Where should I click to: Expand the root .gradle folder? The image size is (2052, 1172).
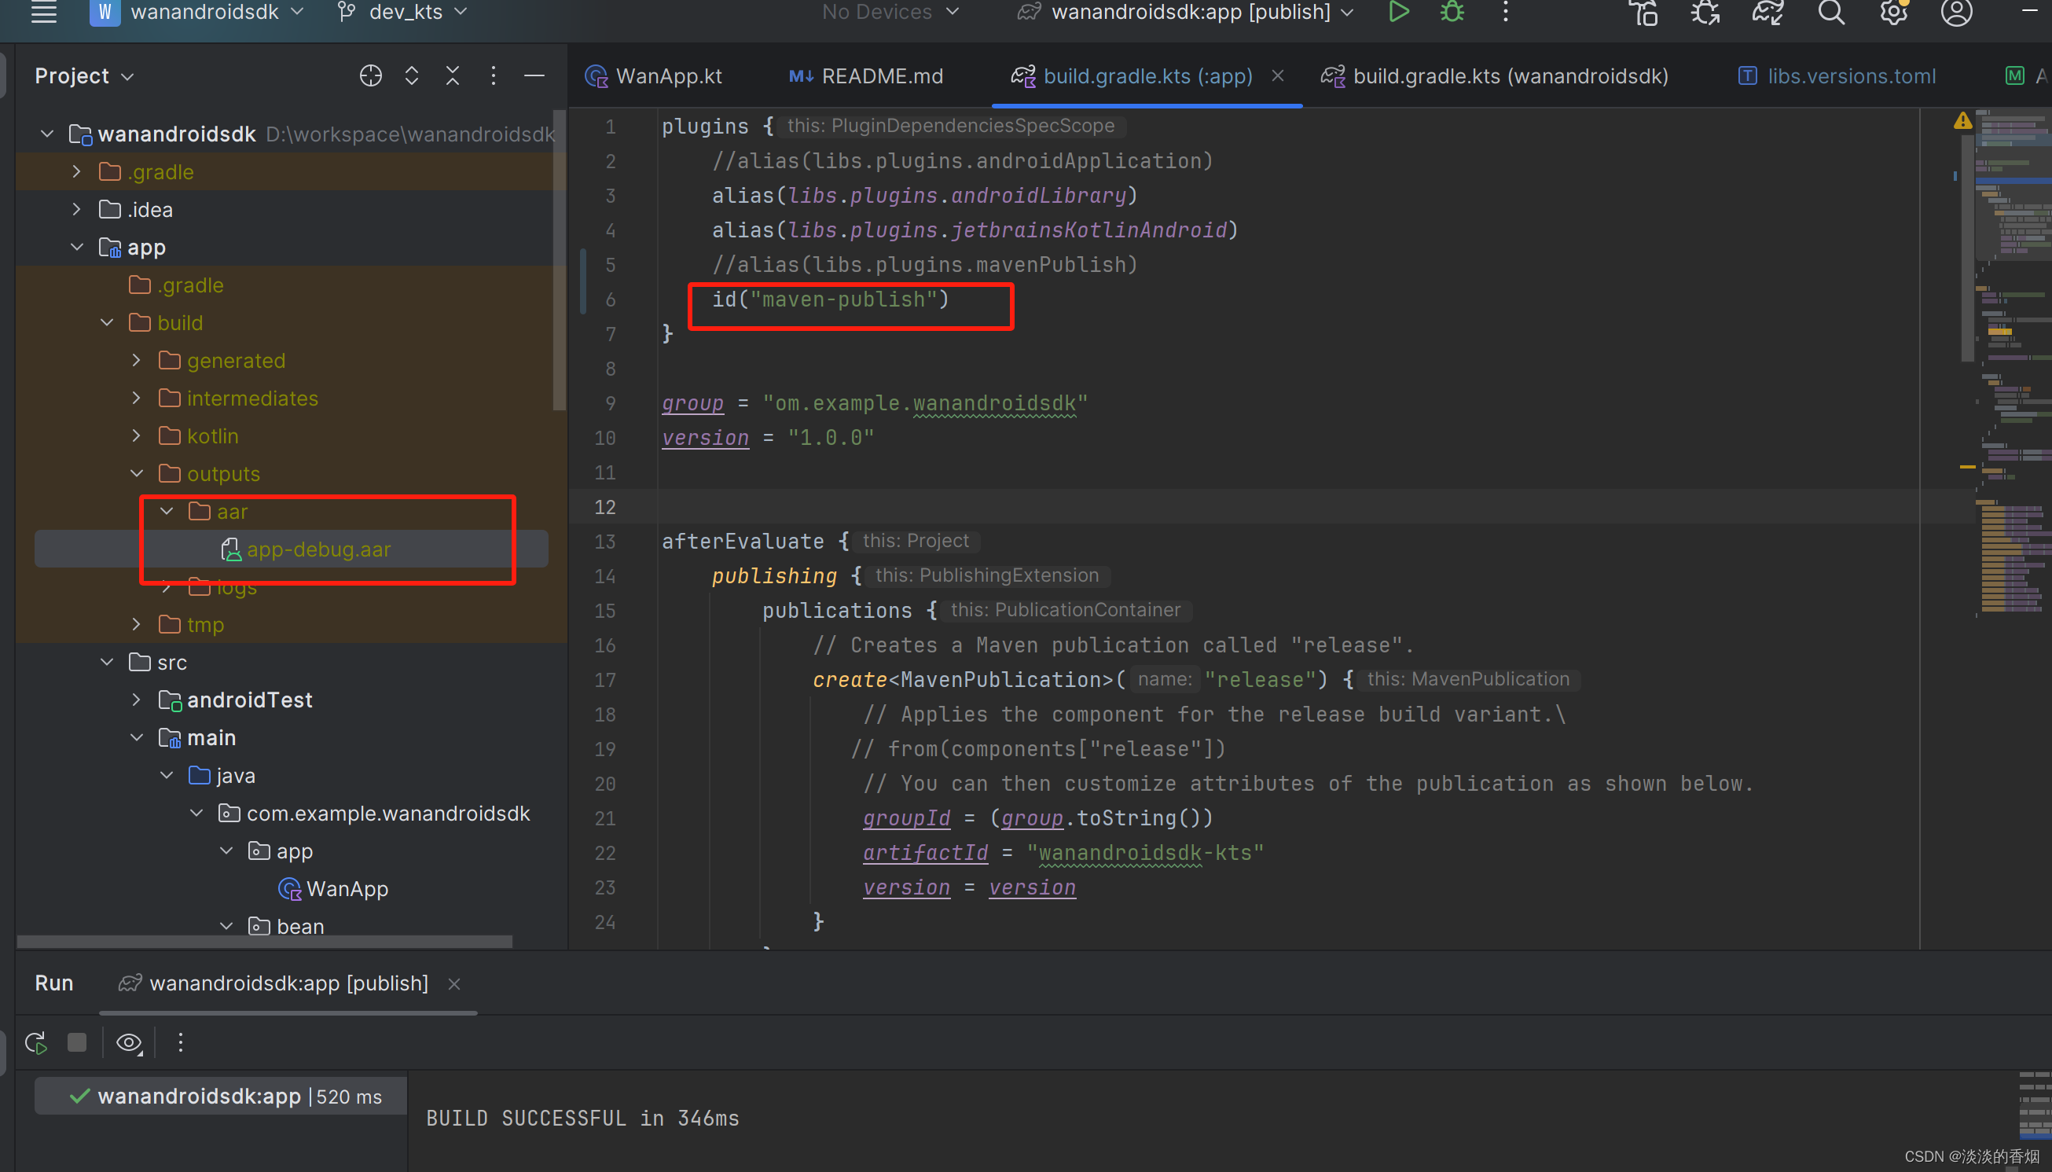point(76,171)
